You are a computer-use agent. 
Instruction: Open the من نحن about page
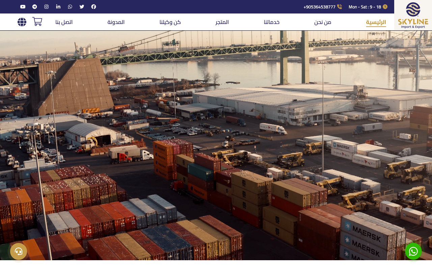(323, 22)
